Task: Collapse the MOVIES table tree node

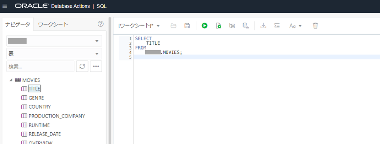Action: [11, 80]
